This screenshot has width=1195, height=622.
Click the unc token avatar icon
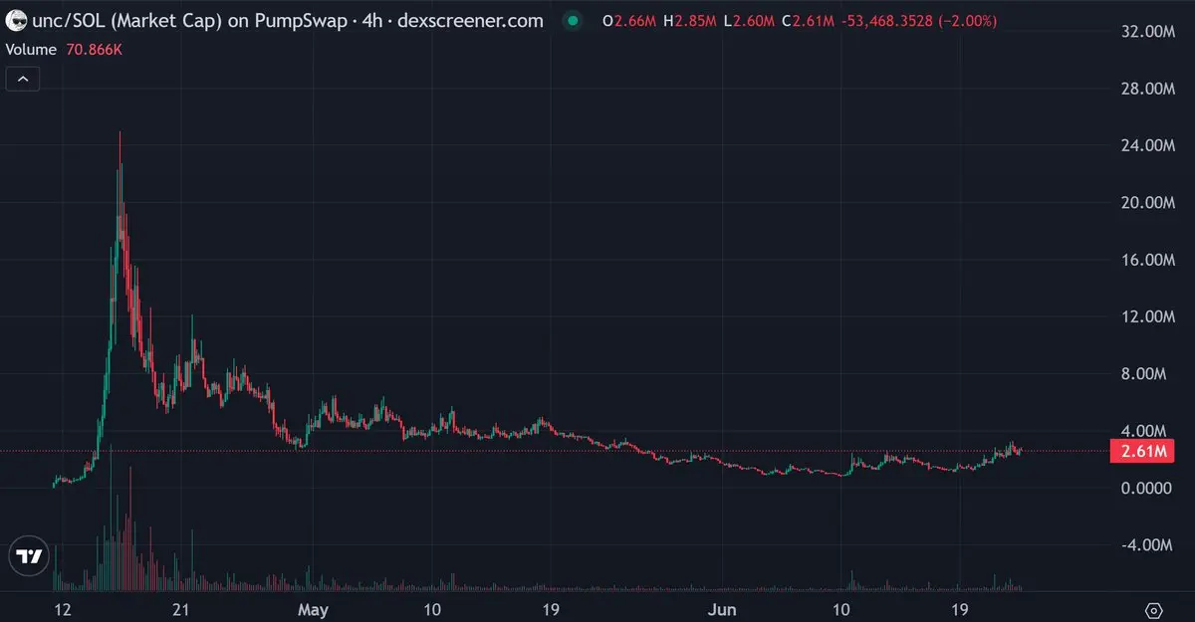point(16,20)
